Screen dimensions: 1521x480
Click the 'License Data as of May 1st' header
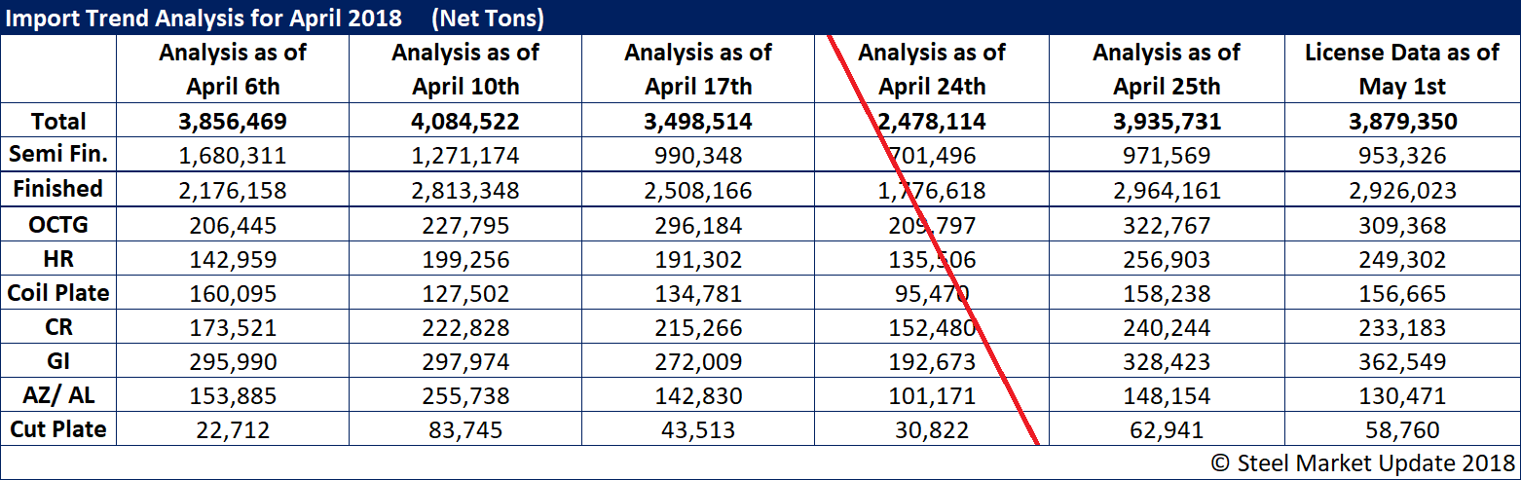coord(1401,69)
